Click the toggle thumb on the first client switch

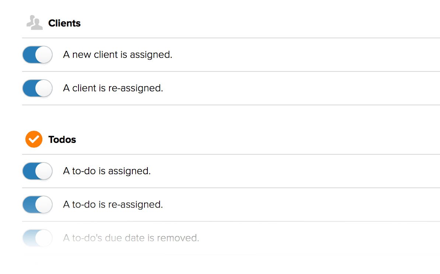pyautogui.click(x=44, y=55)
